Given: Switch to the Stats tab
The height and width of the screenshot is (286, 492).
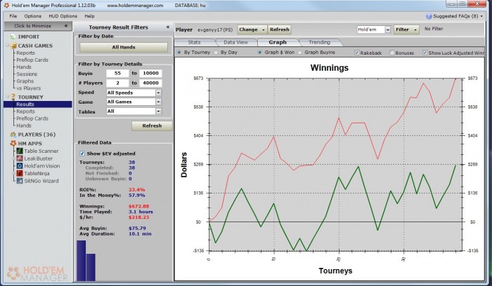Looking at the screenshot, I should (194, 42).
